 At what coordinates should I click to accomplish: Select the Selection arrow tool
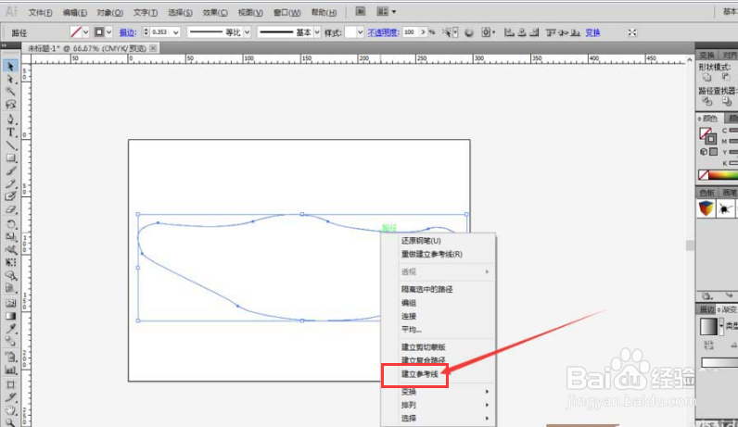(x=10, y=67)
